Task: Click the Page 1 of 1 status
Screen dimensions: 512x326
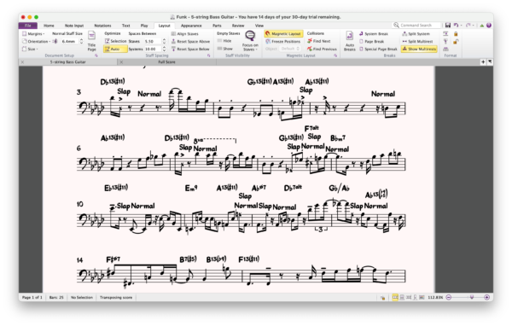Action: point(32,297)
